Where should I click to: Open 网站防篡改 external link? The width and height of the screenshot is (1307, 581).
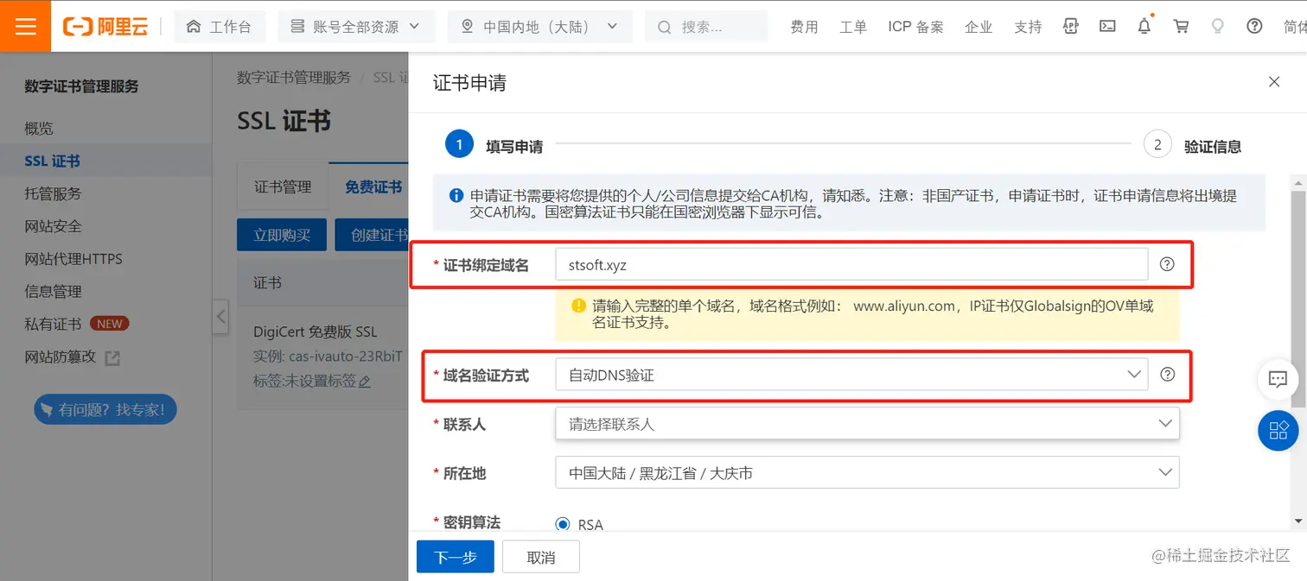pyautogui.click(x=72, y=357)
